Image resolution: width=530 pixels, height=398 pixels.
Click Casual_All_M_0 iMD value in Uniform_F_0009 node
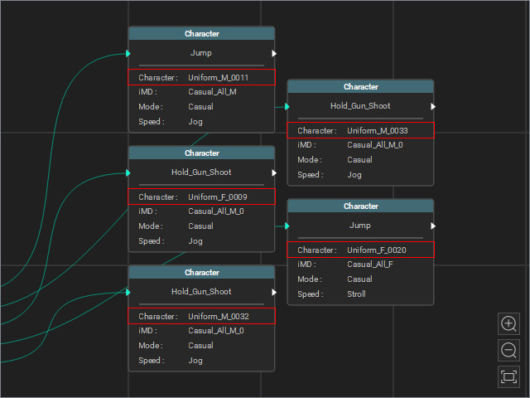[216, 211]
